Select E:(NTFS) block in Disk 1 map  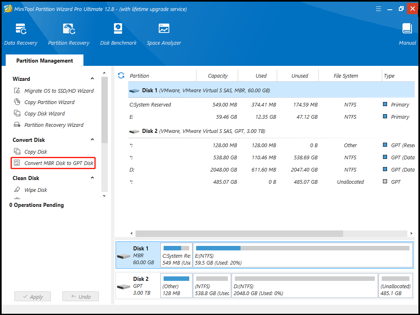303,255
